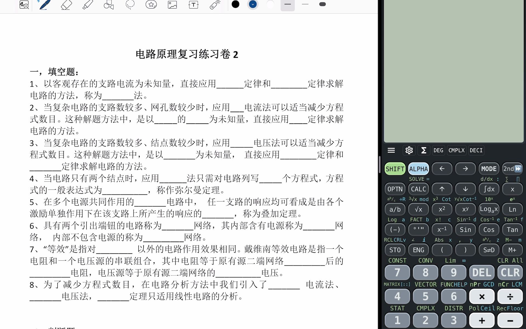This screenshot has height=329, width=526.
Task: Select the eraser tool
Action: pyautogui.click(x=66, y=5)
